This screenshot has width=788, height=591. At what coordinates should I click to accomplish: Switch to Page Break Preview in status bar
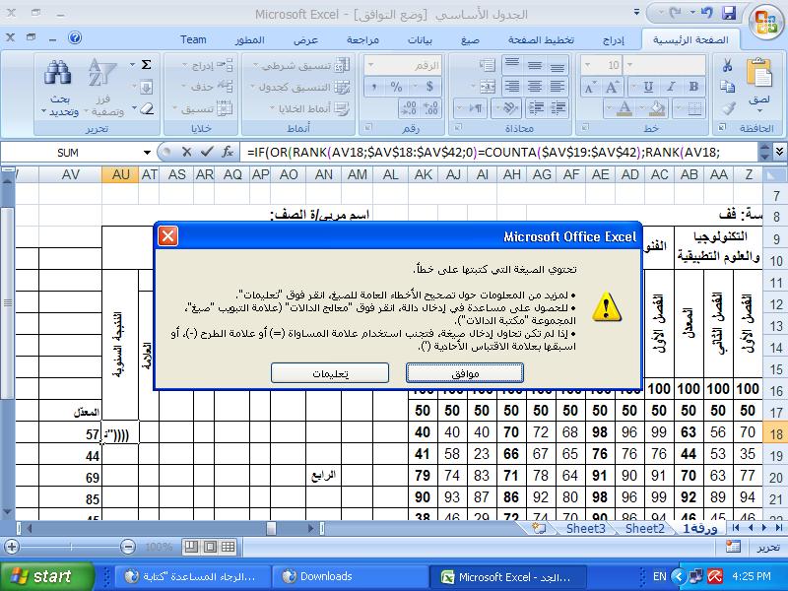191,547
